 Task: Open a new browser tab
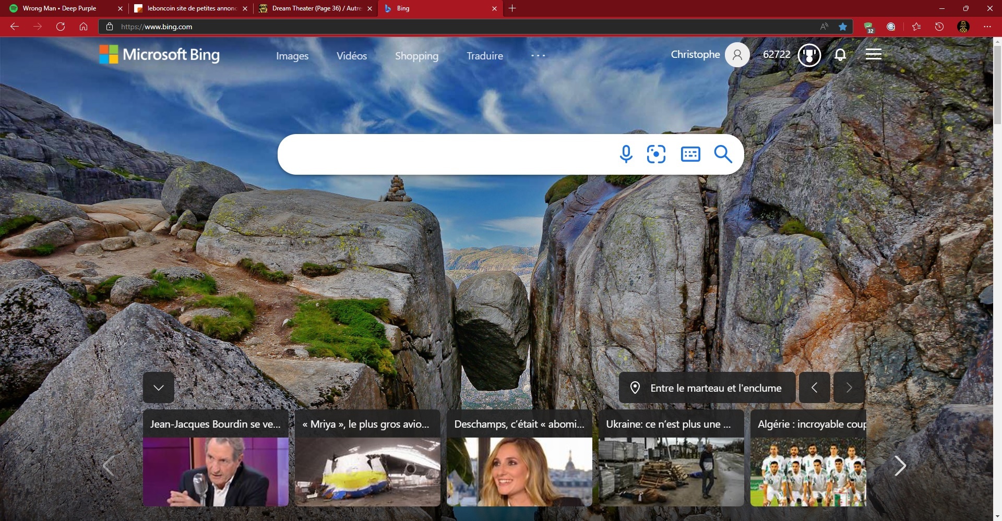click(512, 8)
